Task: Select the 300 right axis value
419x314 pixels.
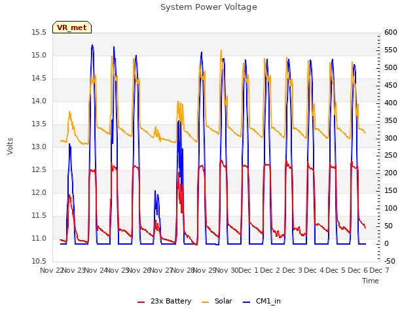Action: 391,138
